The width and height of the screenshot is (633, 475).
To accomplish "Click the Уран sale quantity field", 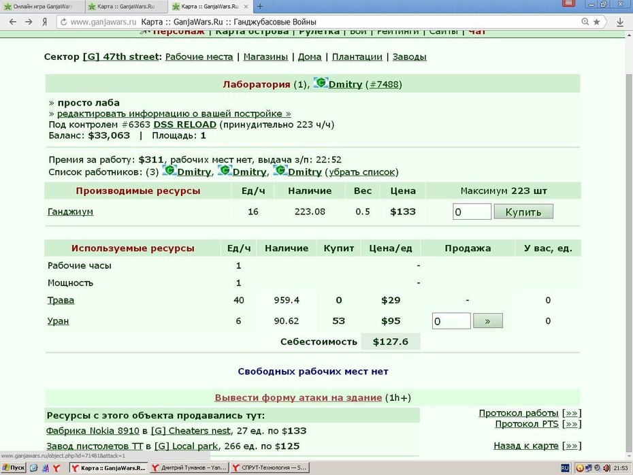I will coord(451,321).
